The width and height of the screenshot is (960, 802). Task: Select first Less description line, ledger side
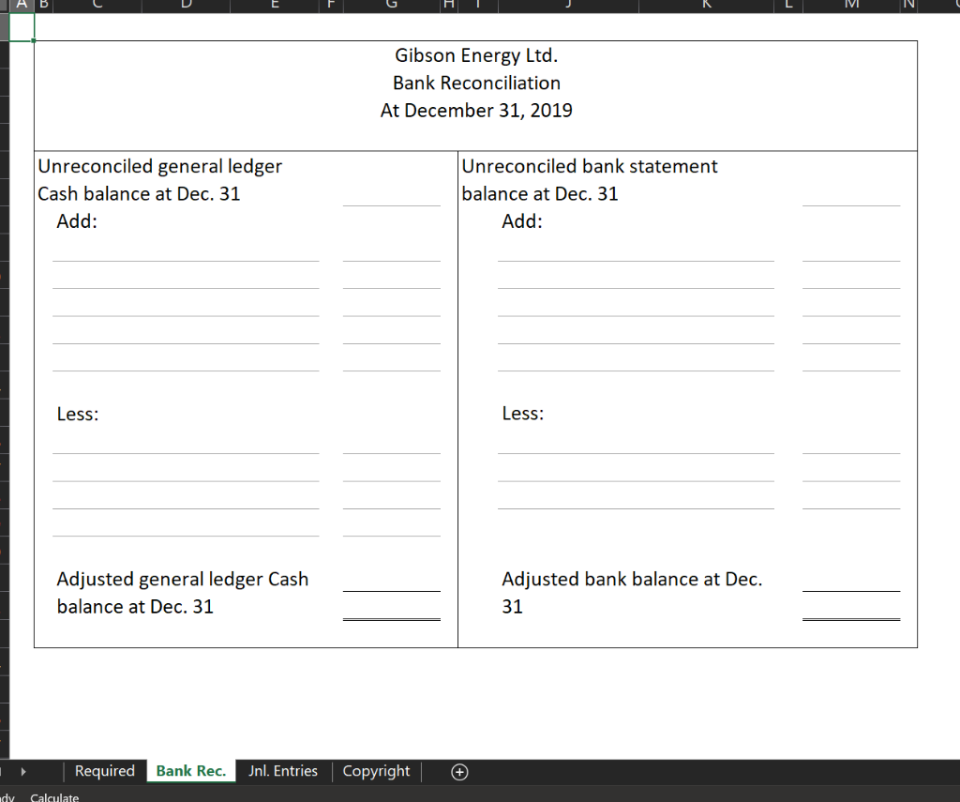(187, 441)
